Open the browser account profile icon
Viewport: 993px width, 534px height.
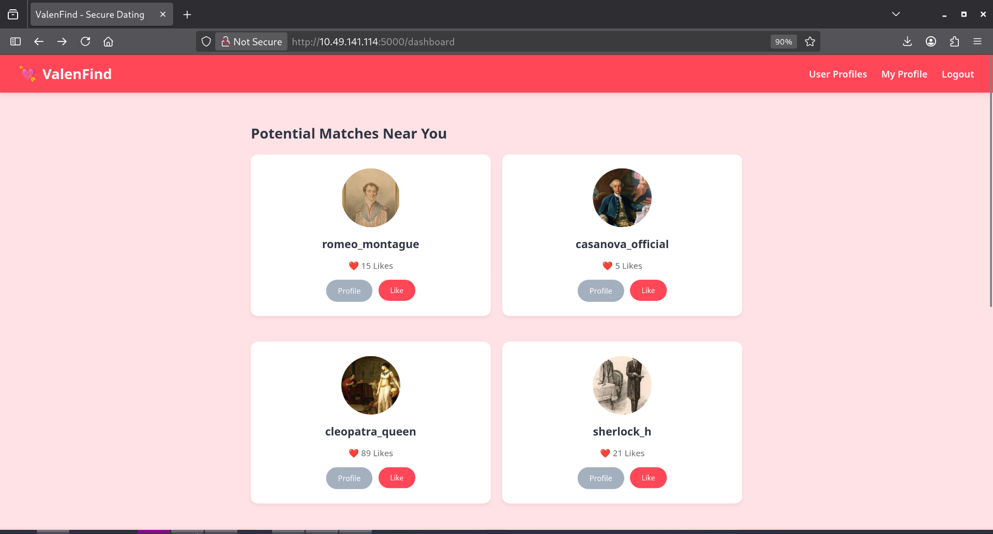(931, 41)
